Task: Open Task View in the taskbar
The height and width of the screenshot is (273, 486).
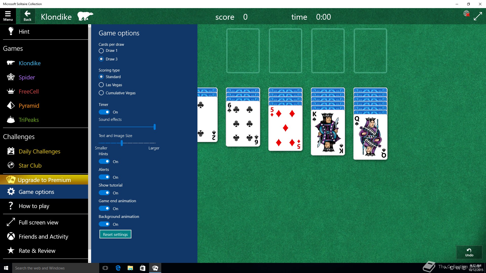Action: click(105, 268)
